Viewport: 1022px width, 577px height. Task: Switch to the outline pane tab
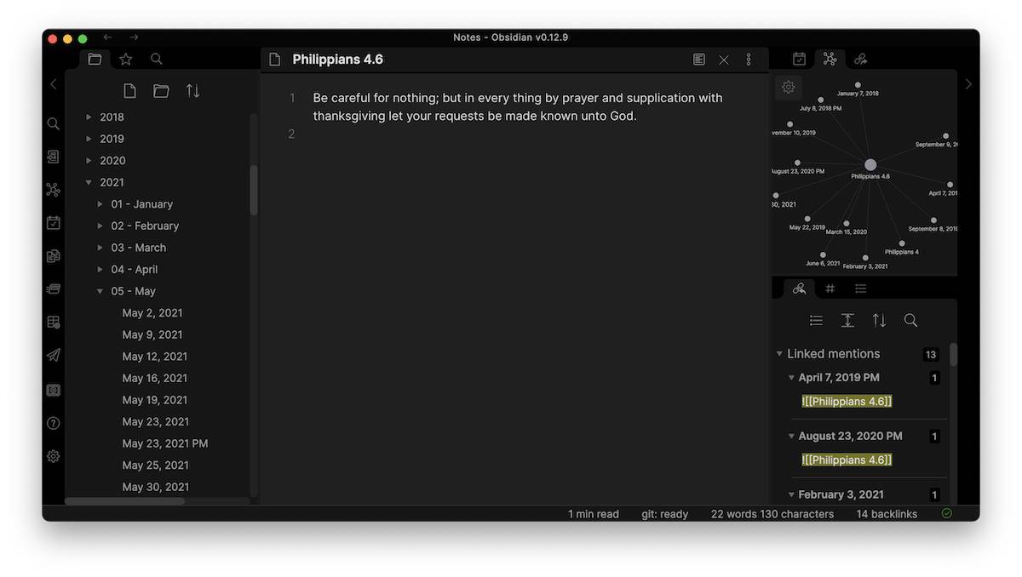pyautogui.click(x=861, y=288)
